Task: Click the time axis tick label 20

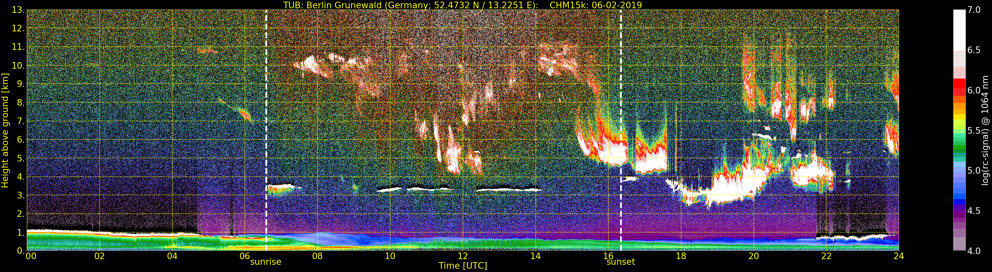Action: coord(754,256)
